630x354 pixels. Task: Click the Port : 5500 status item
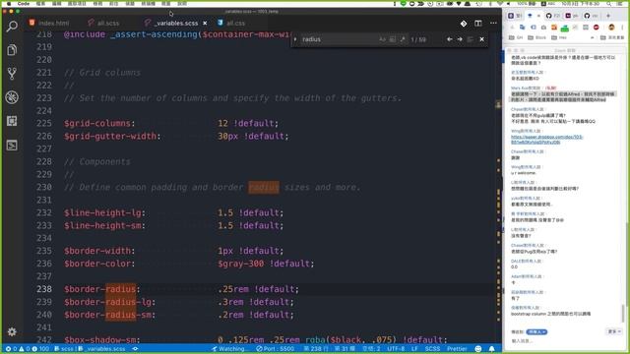pyautogui.click(x=276, y=349)
